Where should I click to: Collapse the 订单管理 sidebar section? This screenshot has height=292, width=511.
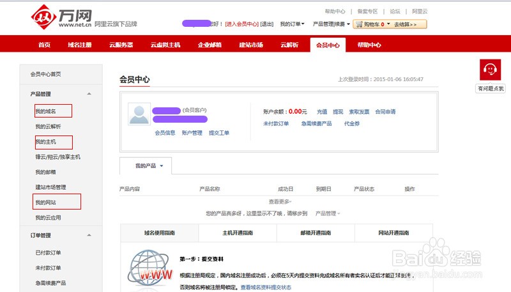89,235
